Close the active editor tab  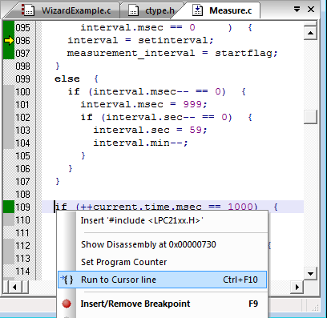311,10
